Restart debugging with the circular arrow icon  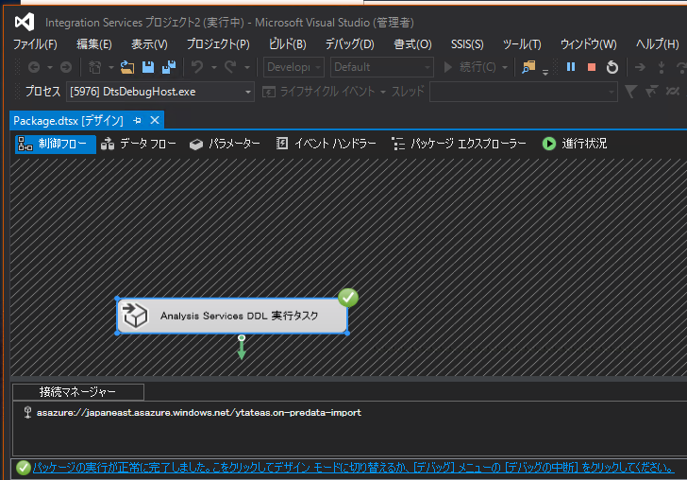(612, 67)
